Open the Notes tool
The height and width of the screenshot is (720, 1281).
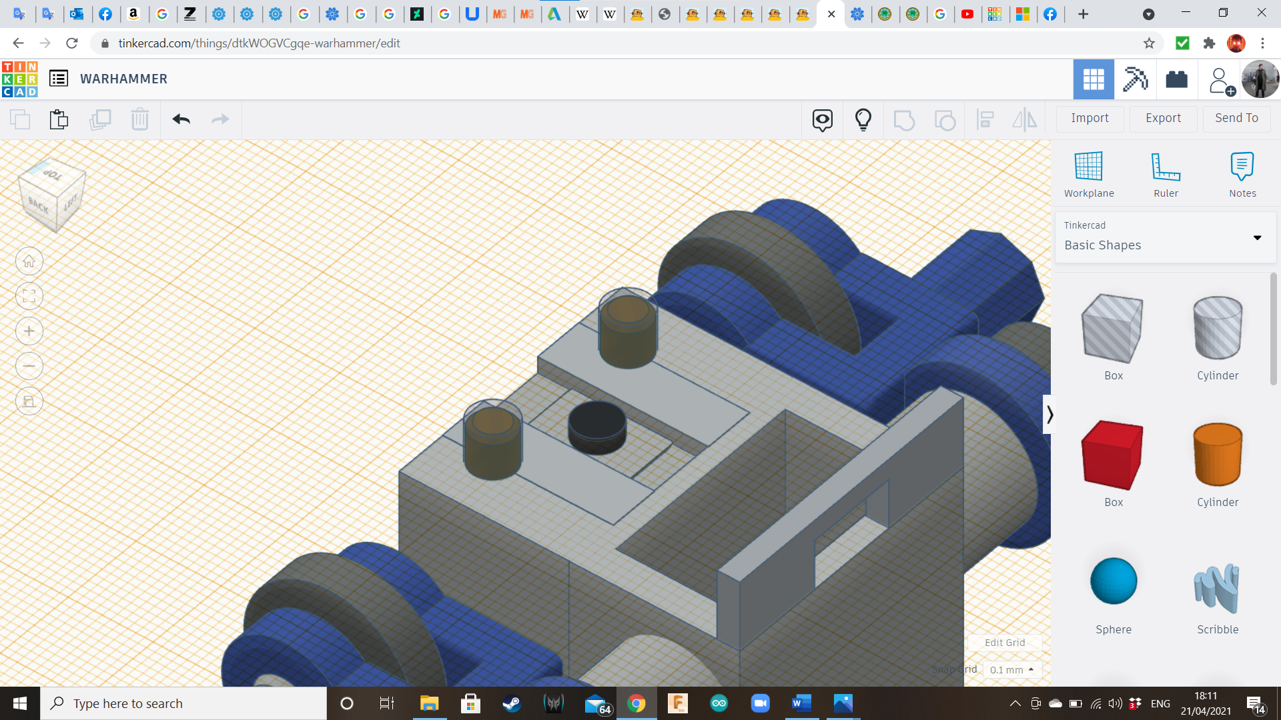pyautogui.click(x=1242, y=167)
